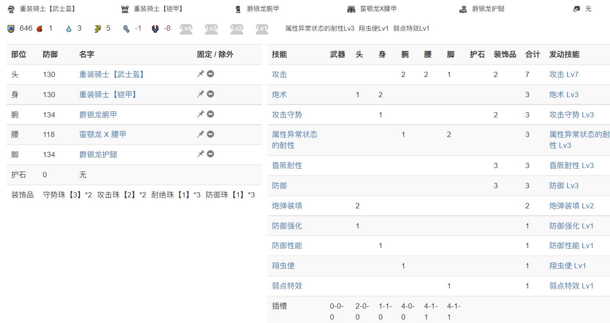Image resolution: width=610 pixels, height=323 pixels.
Task: Open the 弱点特效 skill link
Action: (x=287, y=286)
